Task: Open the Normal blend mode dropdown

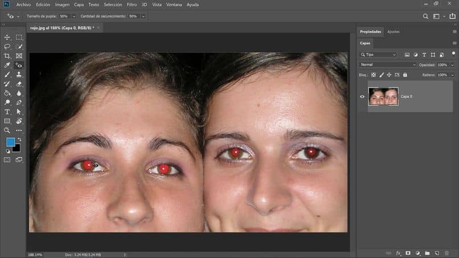Action: 388,65
